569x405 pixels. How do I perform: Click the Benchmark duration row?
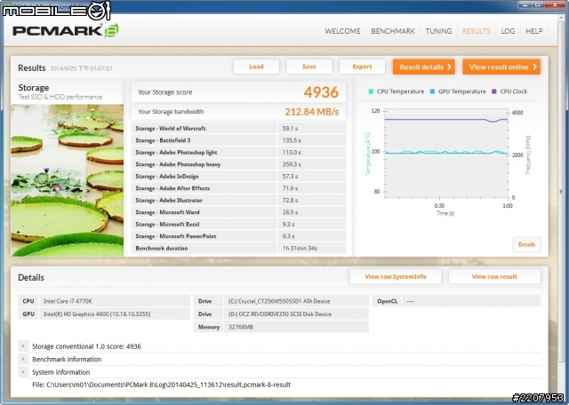238,248
